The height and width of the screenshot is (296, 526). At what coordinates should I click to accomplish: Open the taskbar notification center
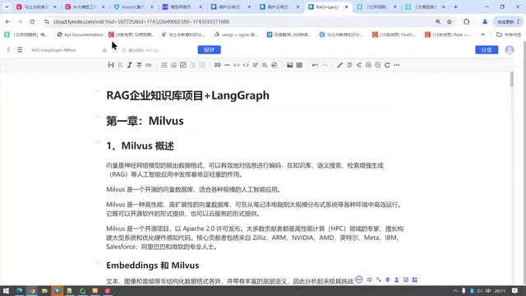point(515,290)
